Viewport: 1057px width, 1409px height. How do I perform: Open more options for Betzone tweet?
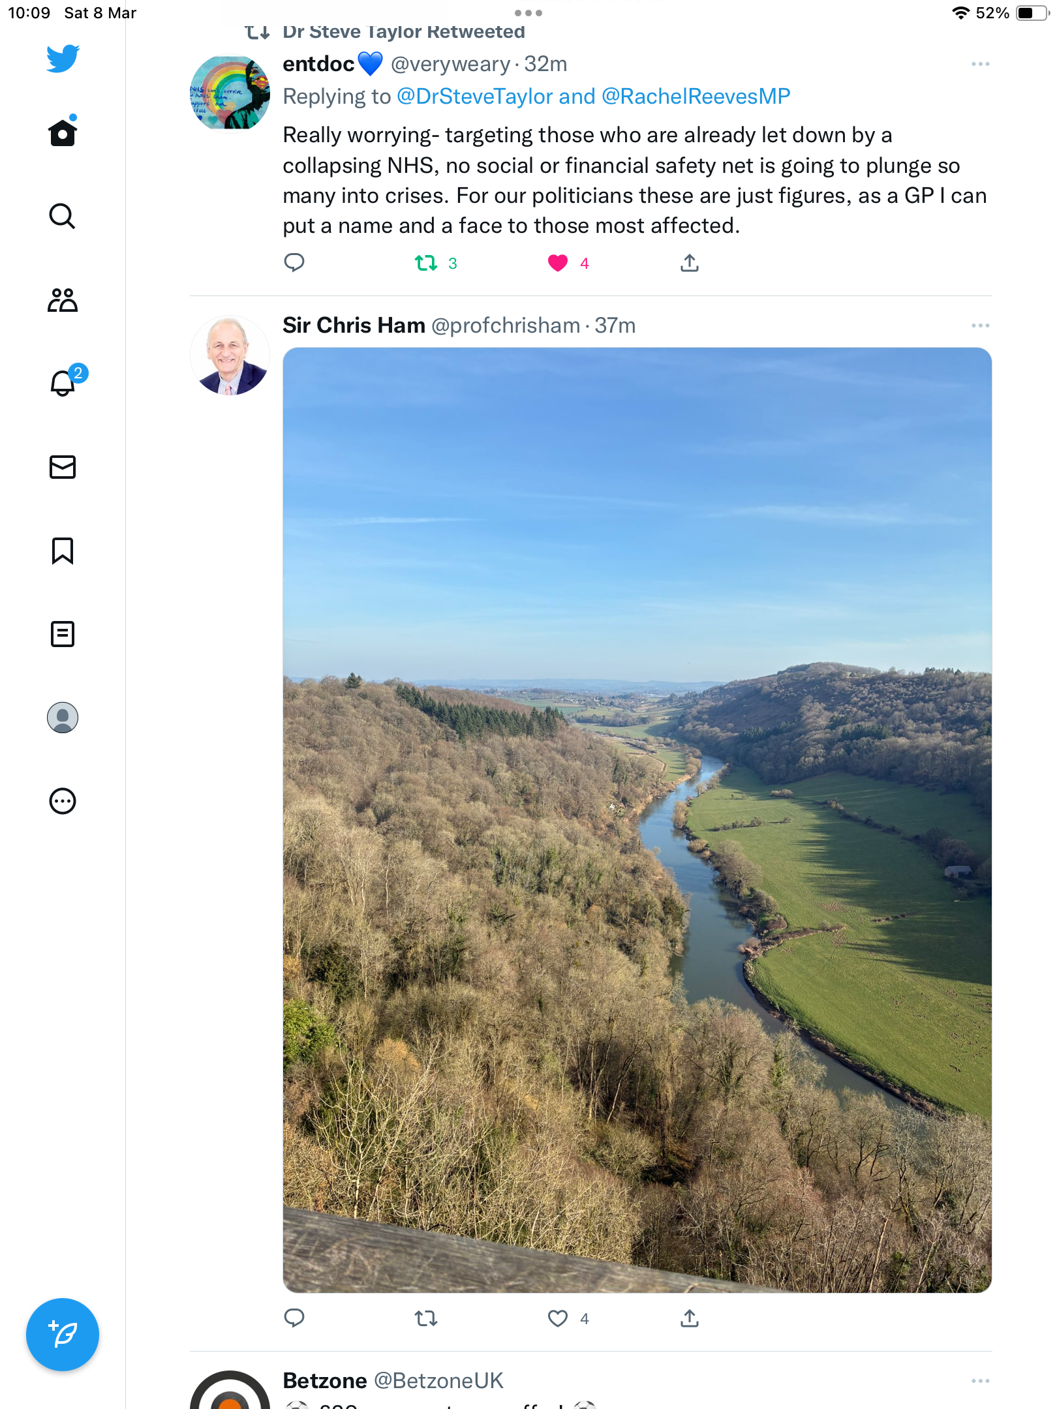980,1381
